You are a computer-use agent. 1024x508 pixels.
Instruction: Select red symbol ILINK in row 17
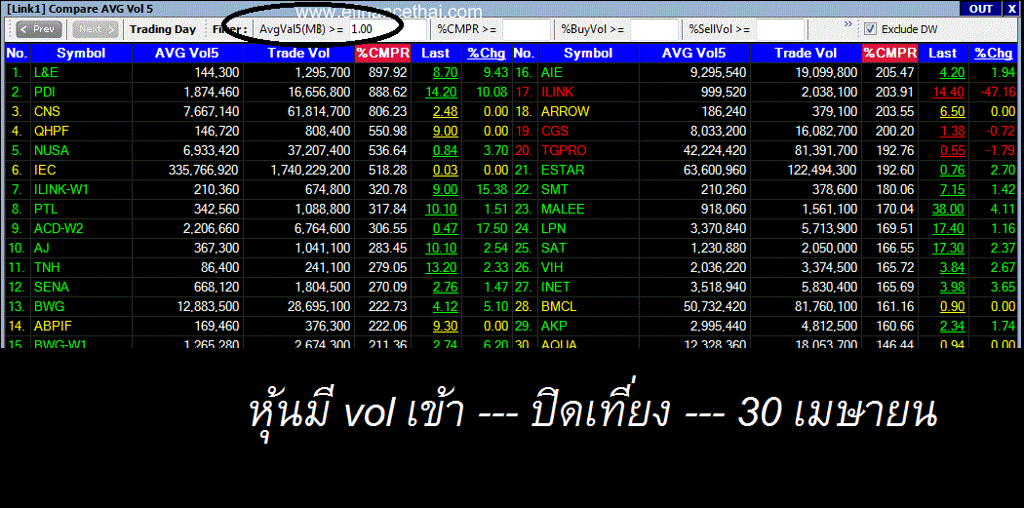[x=557, y=92]
